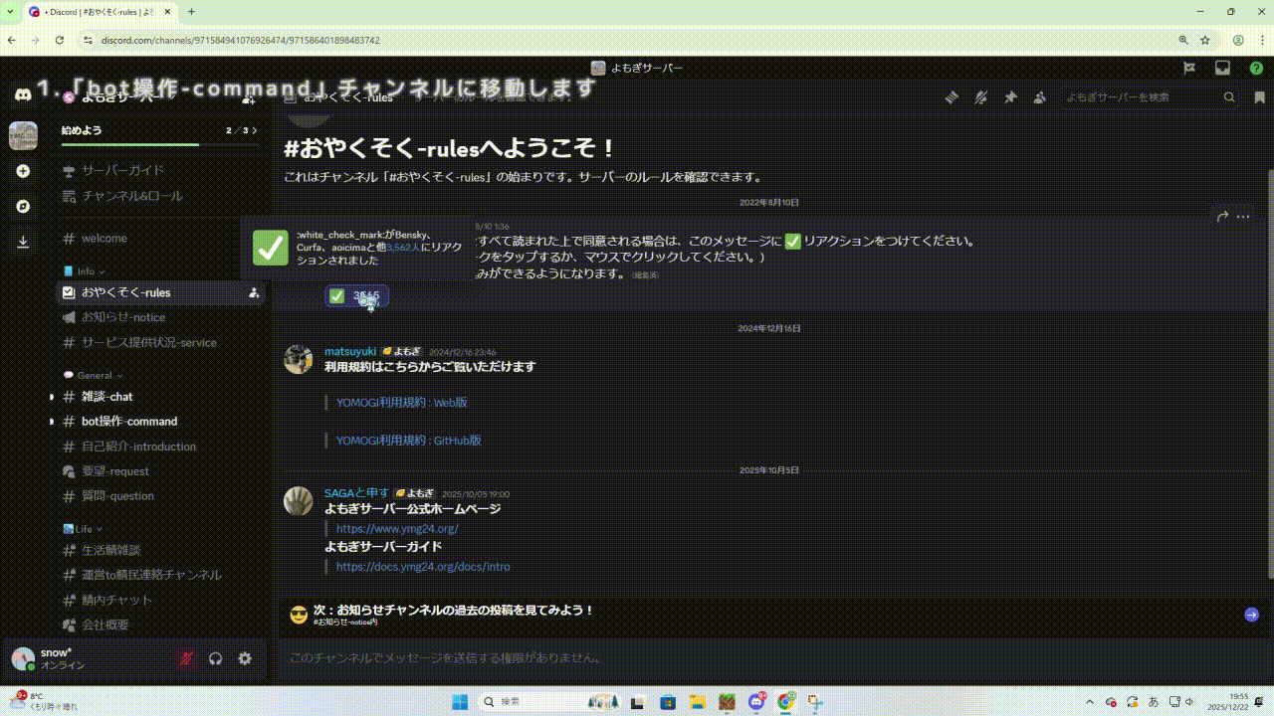
Task: Open the Threads icon in channel header
Action: tap(952, 97)
